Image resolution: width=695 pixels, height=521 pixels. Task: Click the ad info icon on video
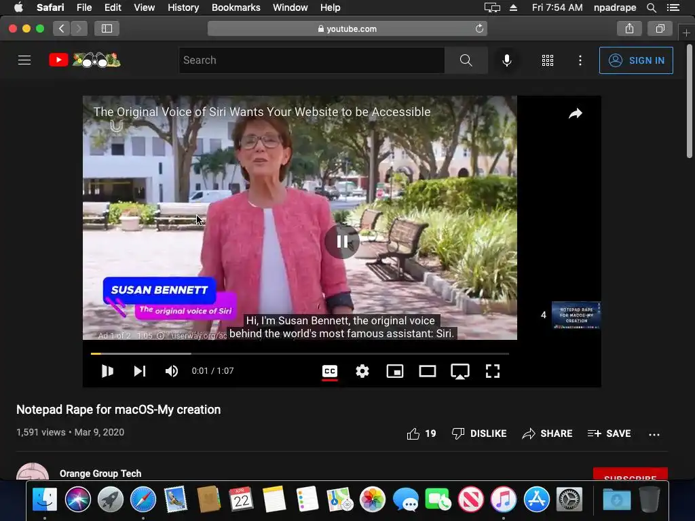pos(160,335)
